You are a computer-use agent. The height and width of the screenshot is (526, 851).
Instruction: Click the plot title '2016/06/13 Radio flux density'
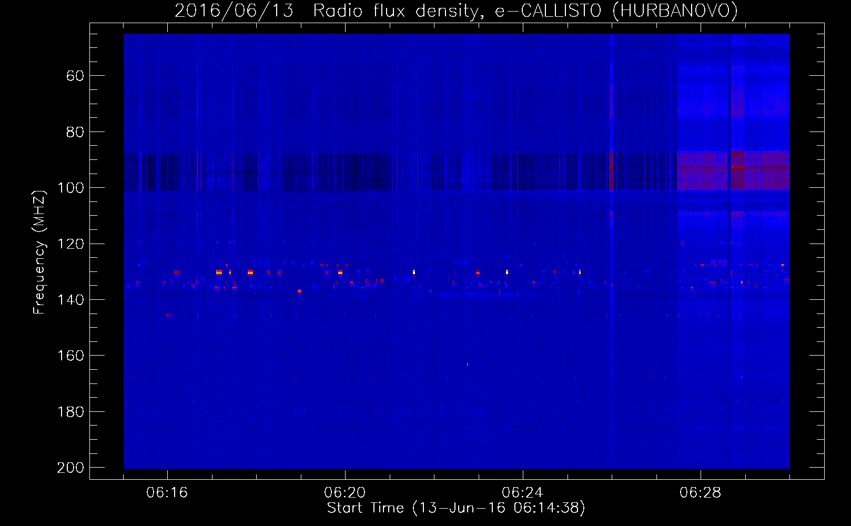click(x=327, y=11)
